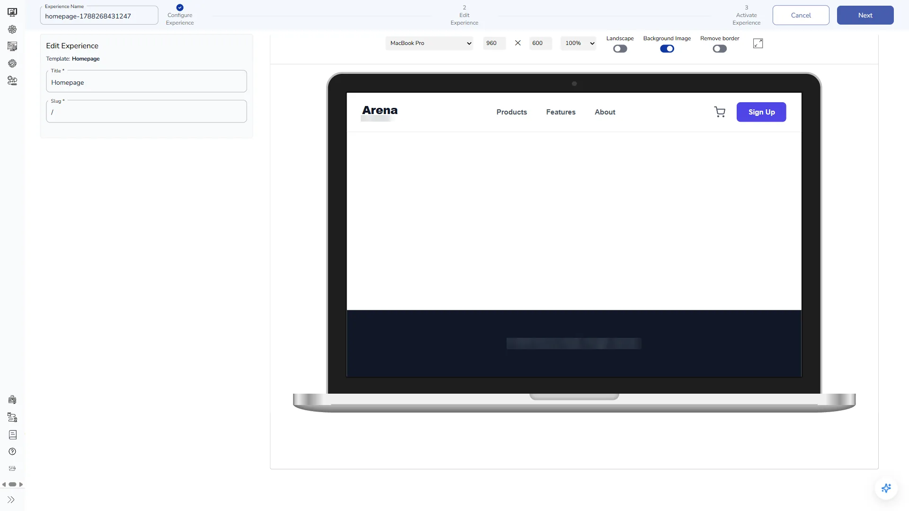This screenshot has width=909, height=511.
Task: Focus the Slug input field
Action: point(146,112)
